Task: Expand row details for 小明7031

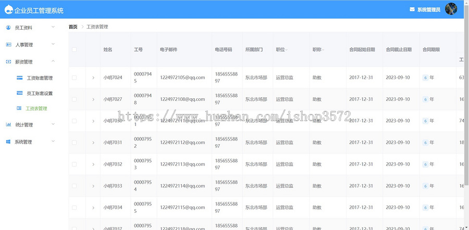Action: [x=93, y=143]
